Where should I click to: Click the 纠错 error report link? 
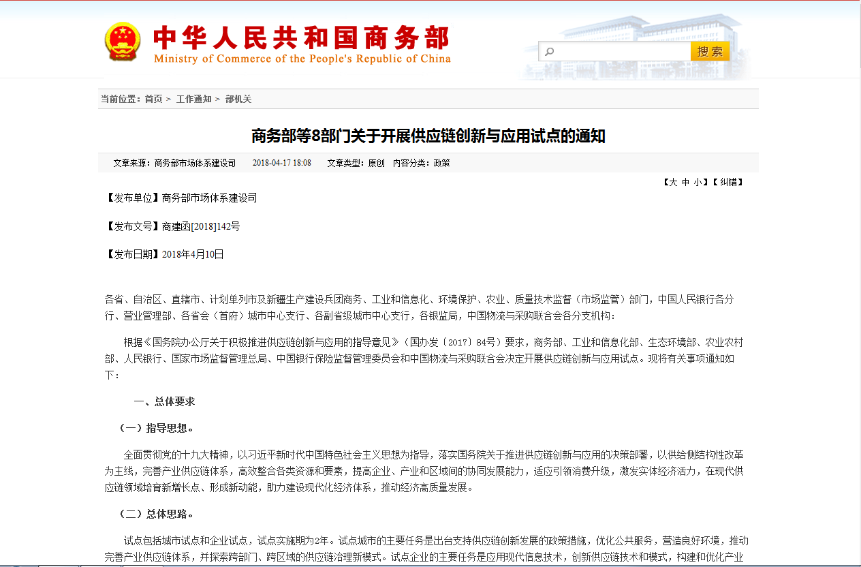(727, 182)
